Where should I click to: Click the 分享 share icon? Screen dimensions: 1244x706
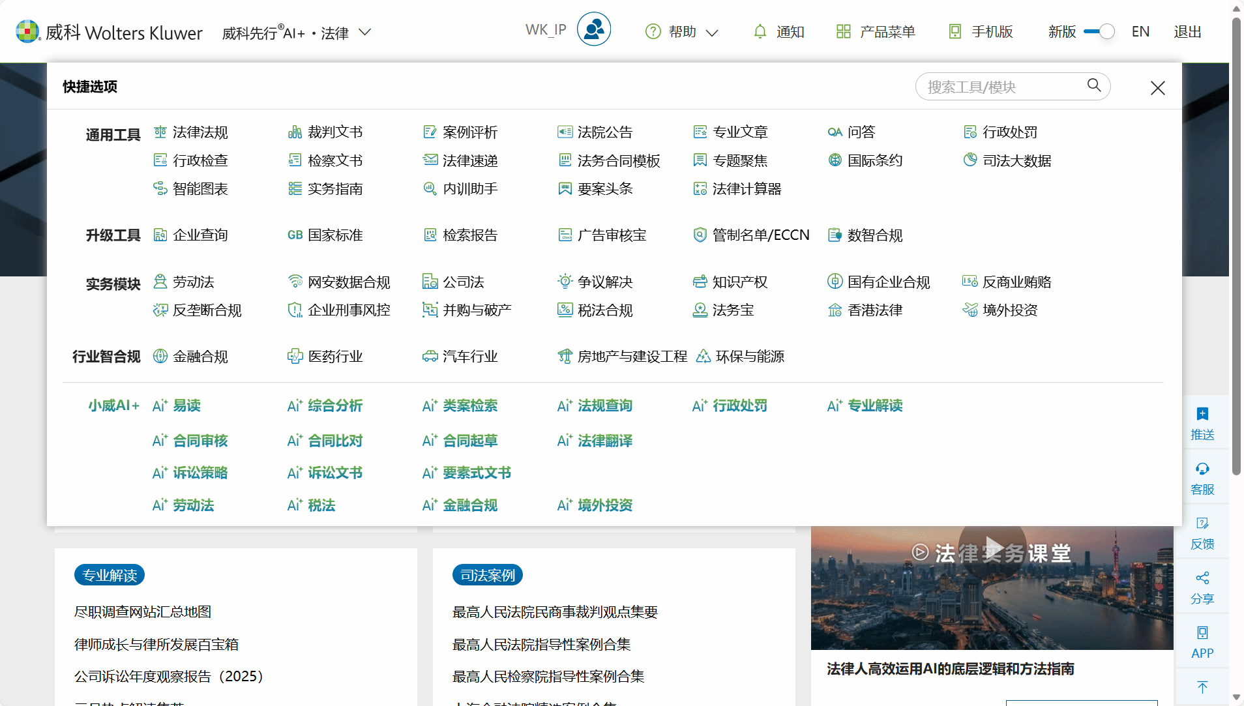1202,579
